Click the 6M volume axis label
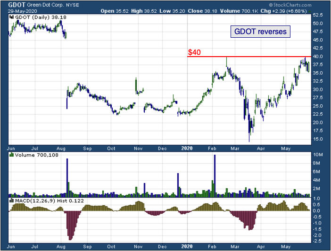Image resolution: width=331 pixels, height=251 pixels. coord(316,172)
